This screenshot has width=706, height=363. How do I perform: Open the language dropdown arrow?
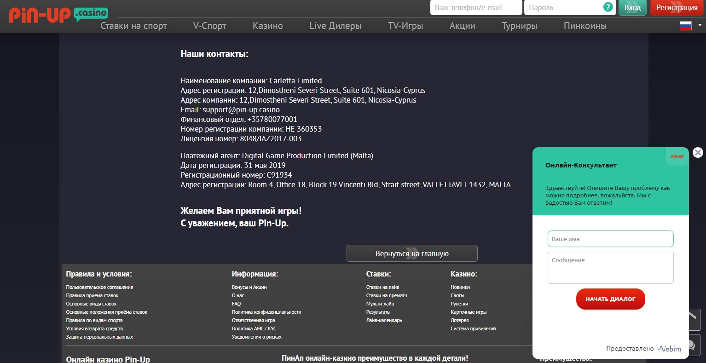point(700,25)
